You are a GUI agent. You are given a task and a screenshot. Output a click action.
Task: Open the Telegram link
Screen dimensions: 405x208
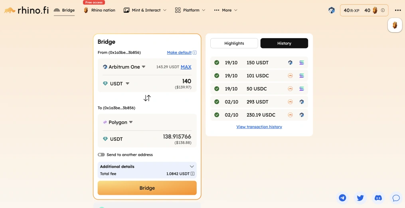(x=342, y=198)
